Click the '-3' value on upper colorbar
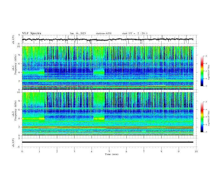 tap(206, 56)
